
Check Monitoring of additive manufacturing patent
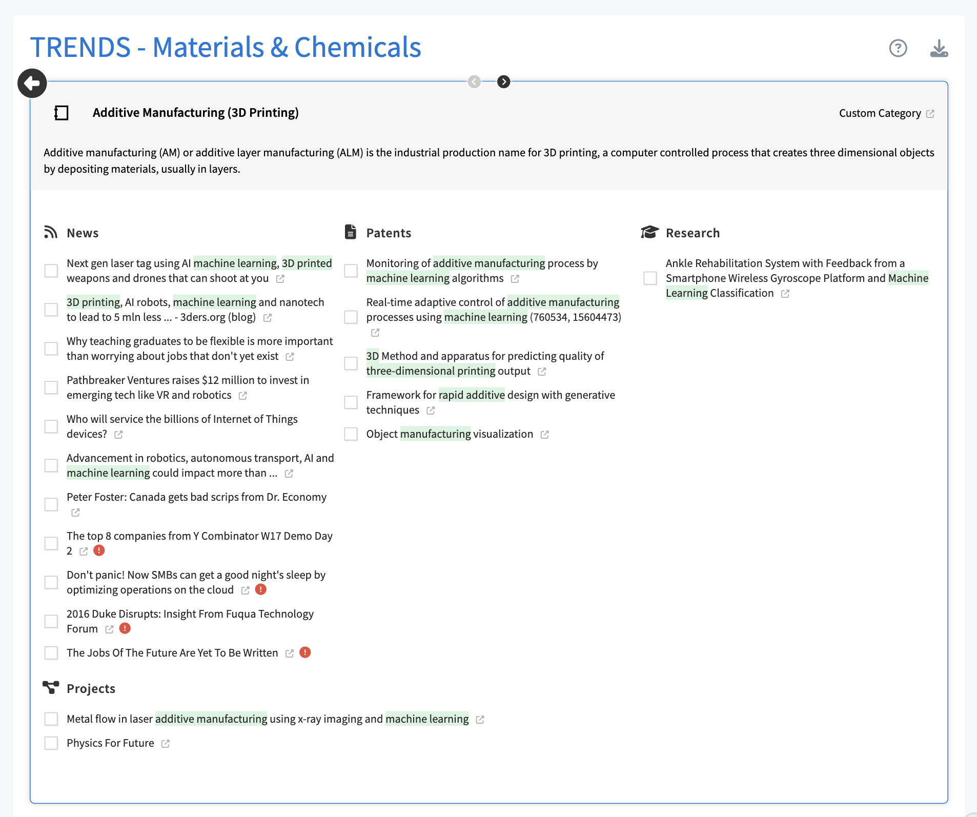[x=351, y=271]
